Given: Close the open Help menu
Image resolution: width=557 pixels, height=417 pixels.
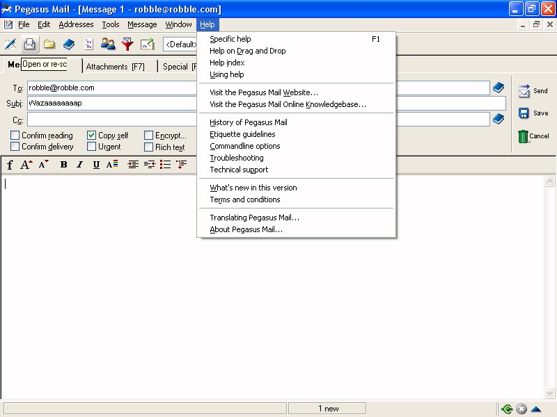Looking at the screenshot, I should coord(207,24).
